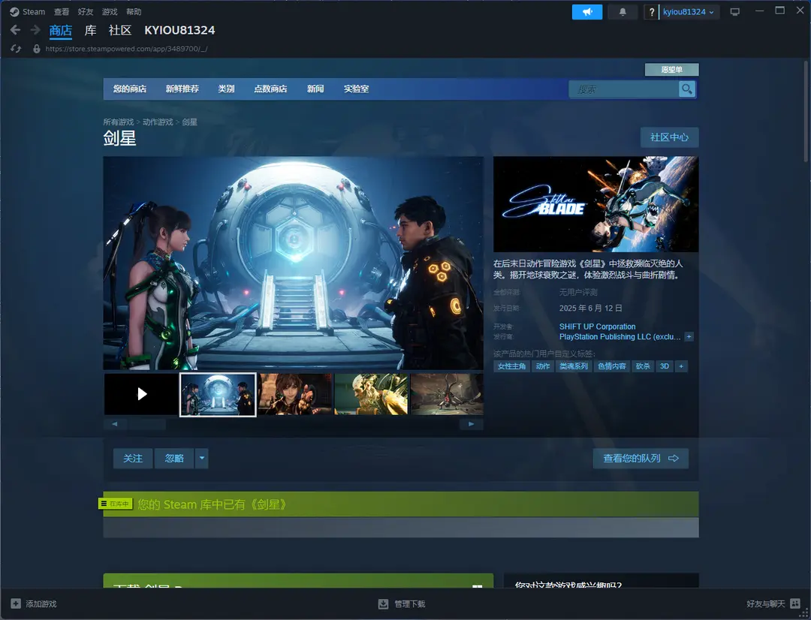
Task: Open announcements megaphone button
Action: coord(587,12)
